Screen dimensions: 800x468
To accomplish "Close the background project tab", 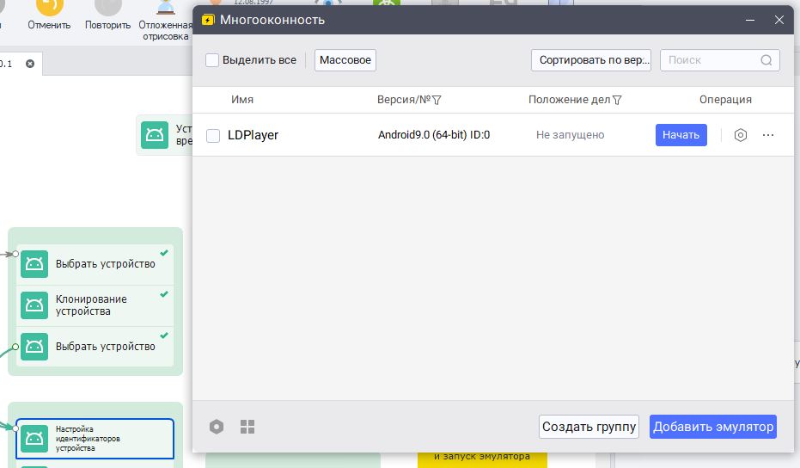I will coord(30,64).
